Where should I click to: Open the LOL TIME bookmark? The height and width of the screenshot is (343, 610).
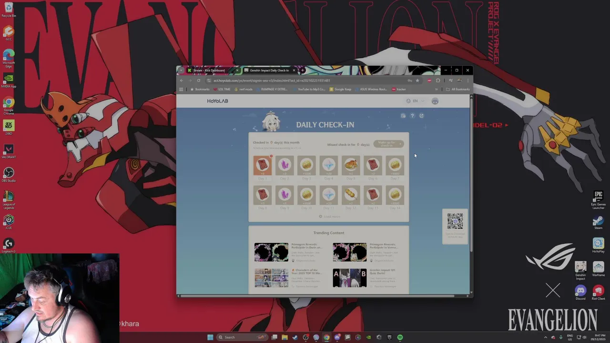point(222,89)
